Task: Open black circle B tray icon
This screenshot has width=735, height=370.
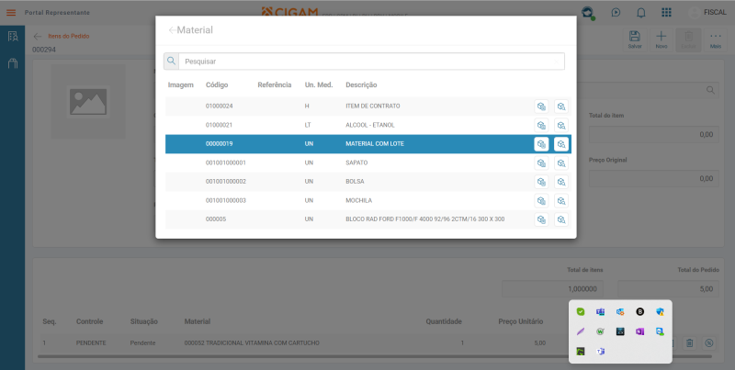Action: 639,311
